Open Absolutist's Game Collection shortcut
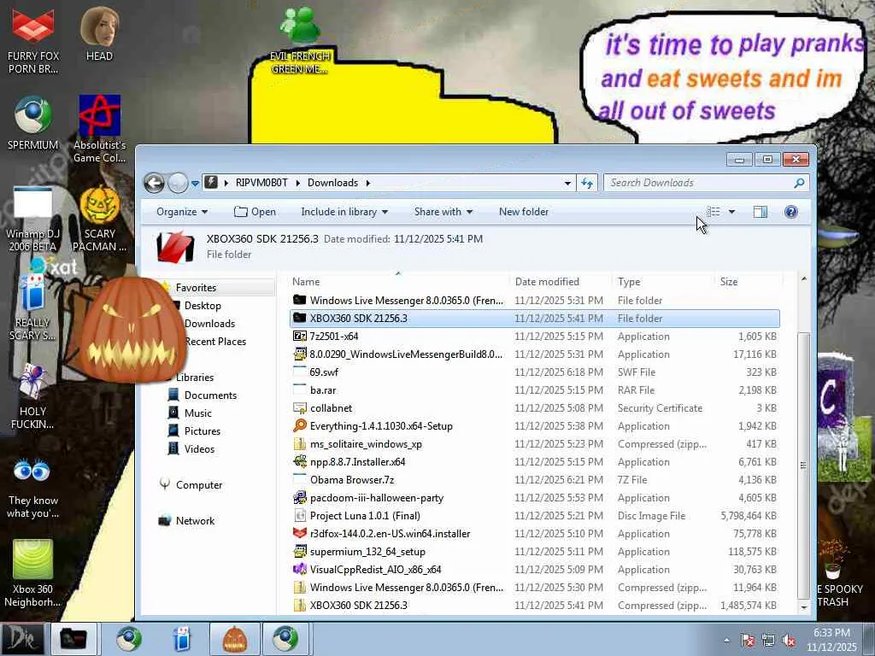 [99, 128]
